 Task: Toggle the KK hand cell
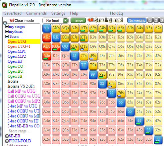tap(56, 37)
